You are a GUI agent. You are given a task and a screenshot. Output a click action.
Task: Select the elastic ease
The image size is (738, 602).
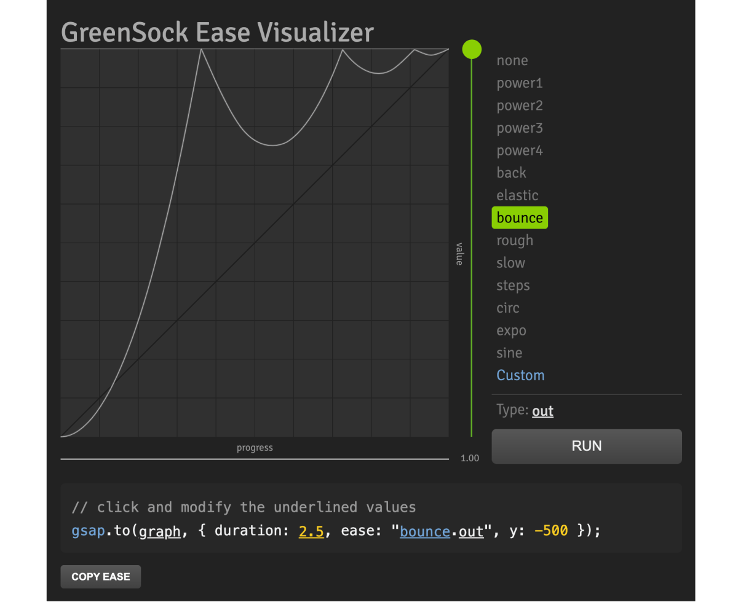tap(517, 195)
